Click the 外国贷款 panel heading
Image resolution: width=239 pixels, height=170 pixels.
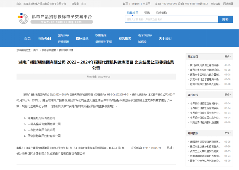pyautogui.click(x=193, y=133)
